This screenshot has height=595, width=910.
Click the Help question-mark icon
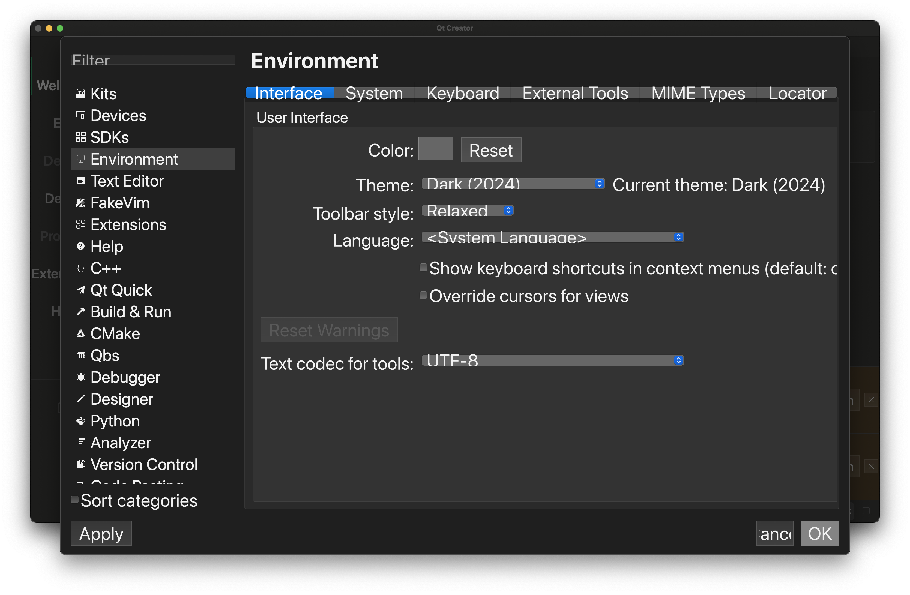[81, 246]
